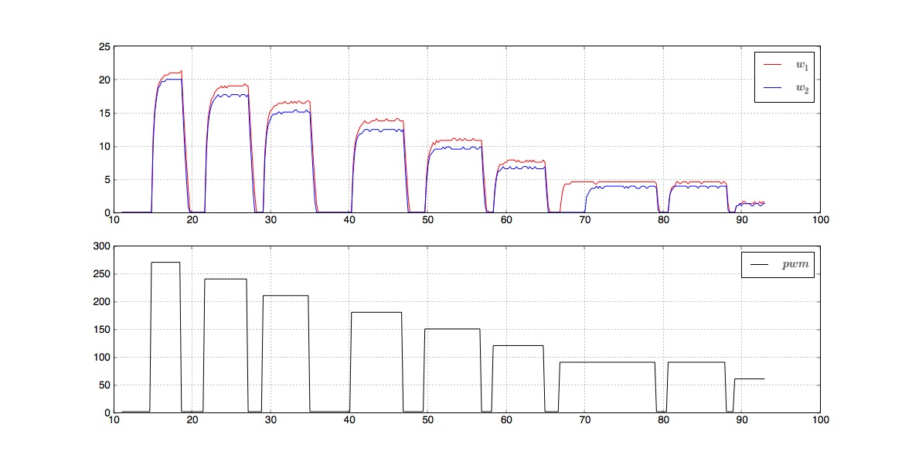The height and width of the screenshot is (458, 912).
Task: Click the w1 legend label
Action: coord(802,66)
